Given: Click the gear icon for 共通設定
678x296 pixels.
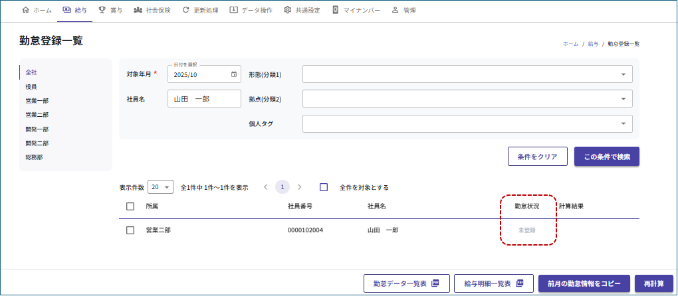Looking at the screenshot, I should (x=287, y=10).
